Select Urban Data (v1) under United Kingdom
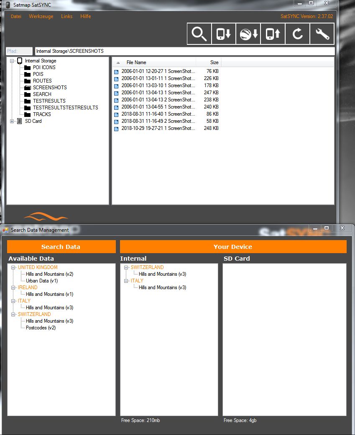Screen dimensions: 355x435 (x=42, y=281)
